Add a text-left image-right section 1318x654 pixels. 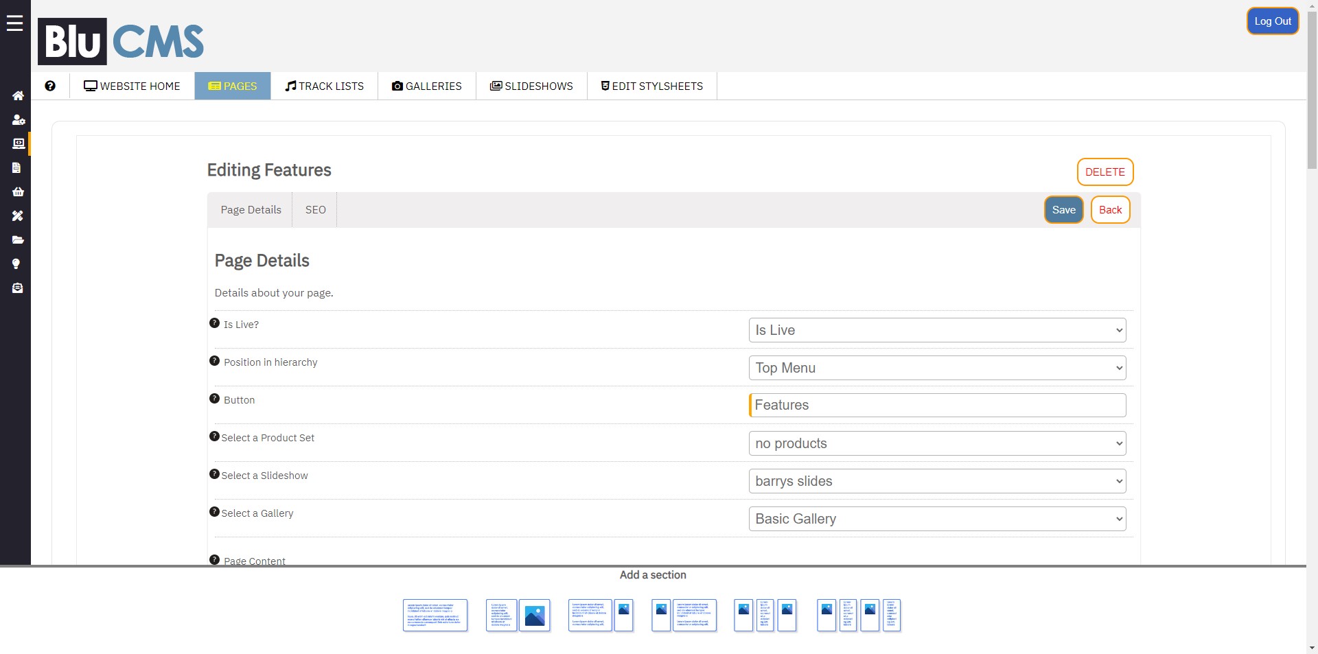click(x=518, y=615)
